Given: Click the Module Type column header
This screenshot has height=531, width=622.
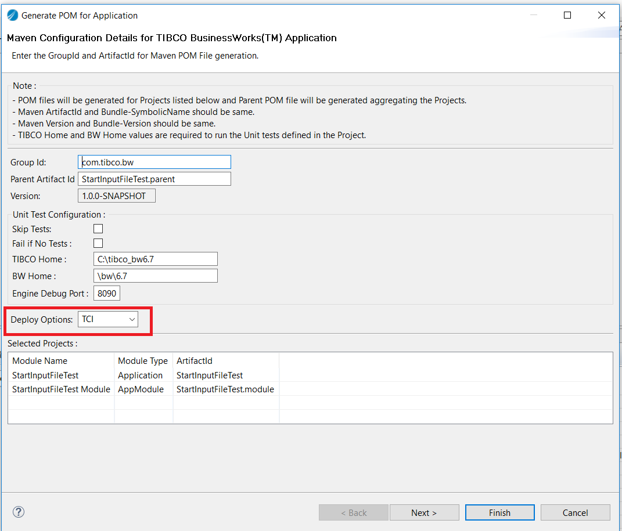Looking at the screenshot, I should tap(143, 360).
